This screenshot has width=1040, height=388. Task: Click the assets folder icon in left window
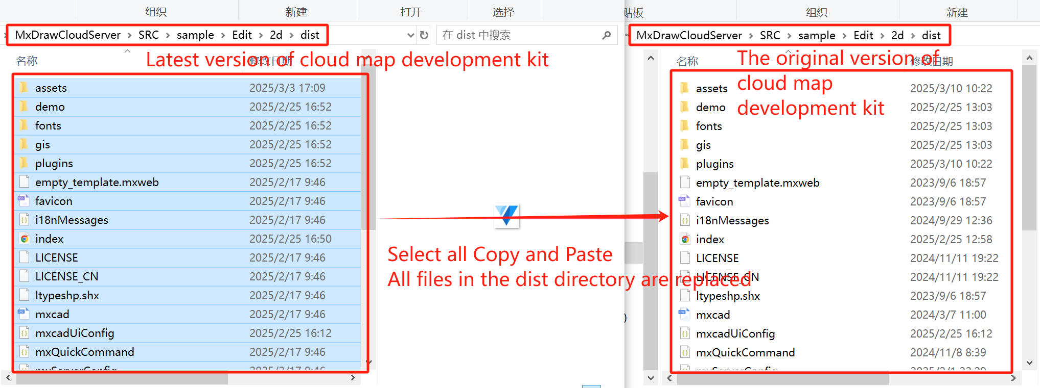[24, 88]
